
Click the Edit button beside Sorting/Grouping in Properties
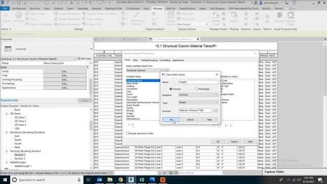tap(65, 80)
